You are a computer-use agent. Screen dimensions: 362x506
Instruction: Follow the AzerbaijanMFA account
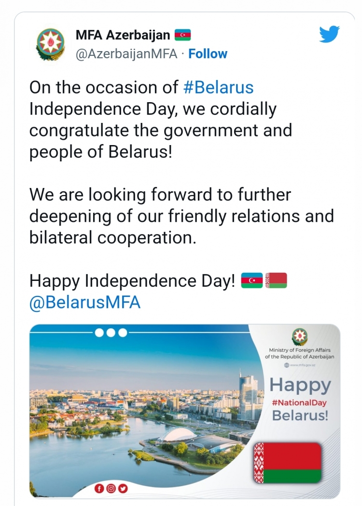point(208,53)
